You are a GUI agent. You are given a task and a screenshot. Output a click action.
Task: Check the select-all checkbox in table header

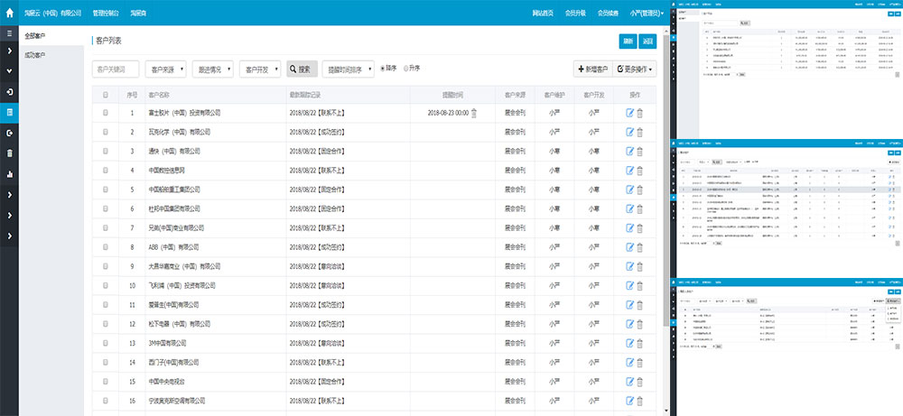[106, 94]
